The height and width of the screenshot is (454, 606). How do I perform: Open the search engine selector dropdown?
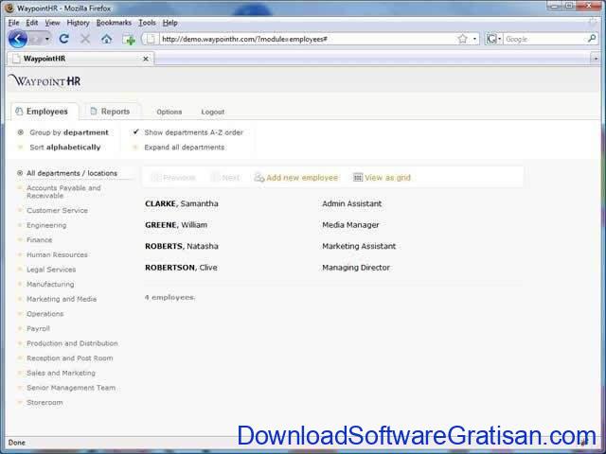tap(493, 39)
